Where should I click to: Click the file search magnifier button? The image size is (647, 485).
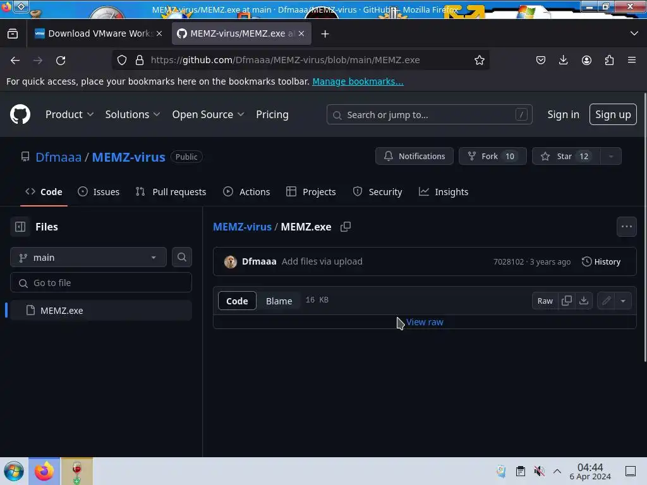(181, 257)
